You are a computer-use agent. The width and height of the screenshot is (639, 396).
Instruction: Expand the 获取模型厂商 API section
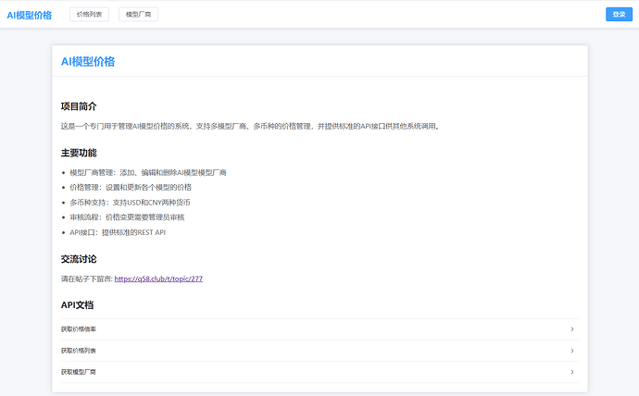79,372
